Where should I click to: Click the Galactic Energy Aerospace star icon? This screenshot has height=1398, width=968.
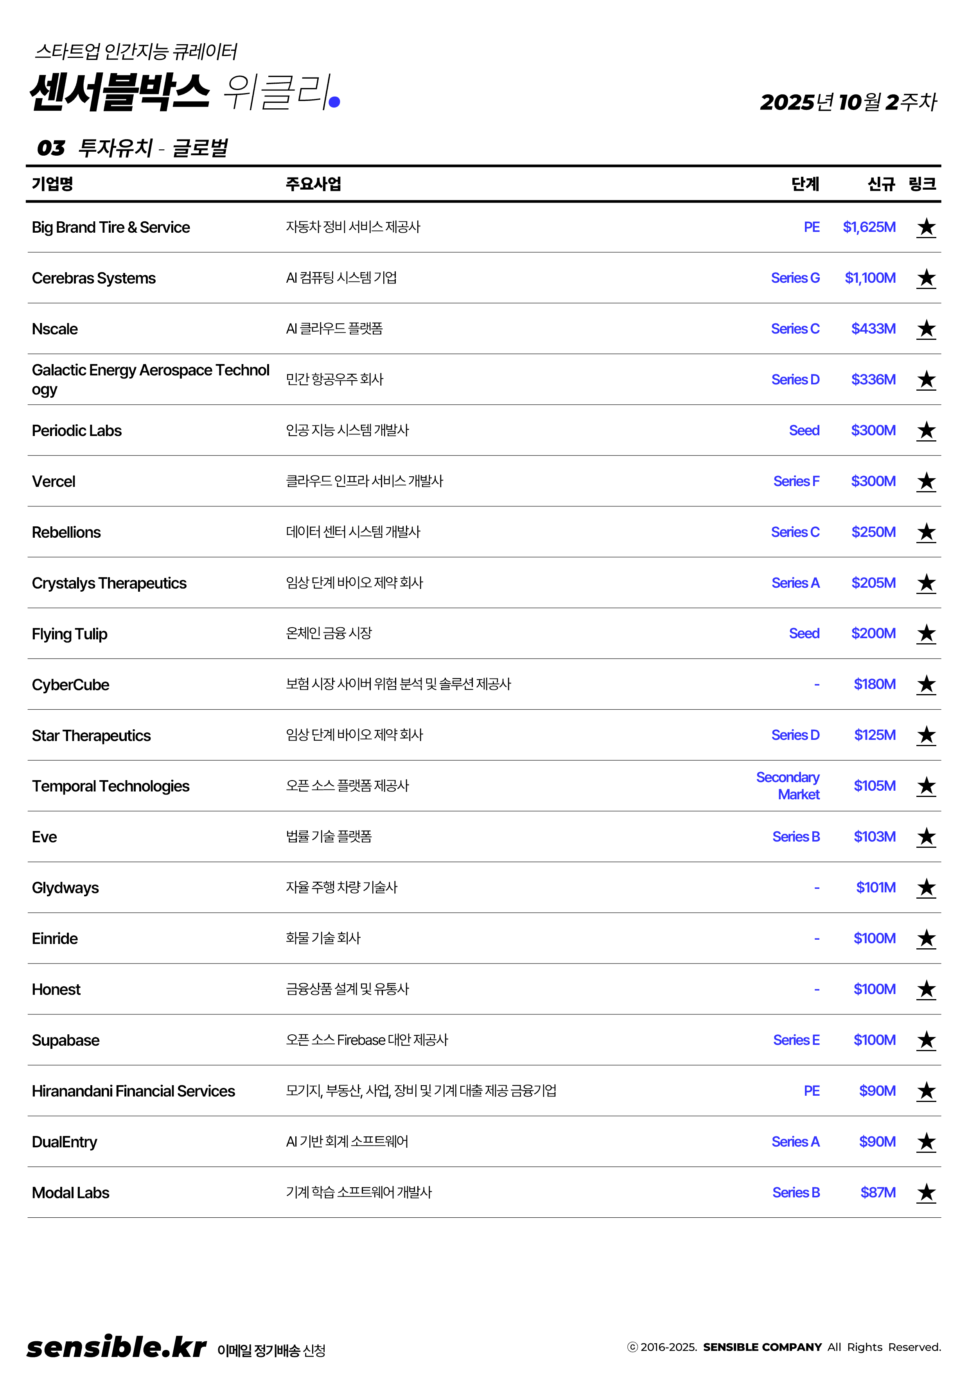pyautogui.click(x=925, y=380)
